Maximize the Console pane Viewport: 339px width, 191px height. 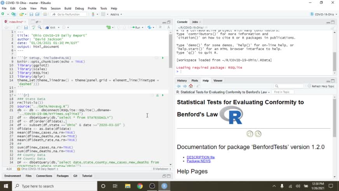[333, 22]
